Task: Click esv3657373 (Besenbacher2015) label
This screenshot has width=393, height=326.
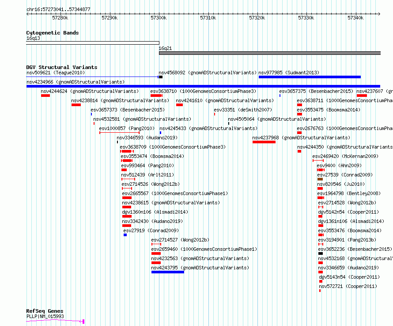Action: pos(128,110)
